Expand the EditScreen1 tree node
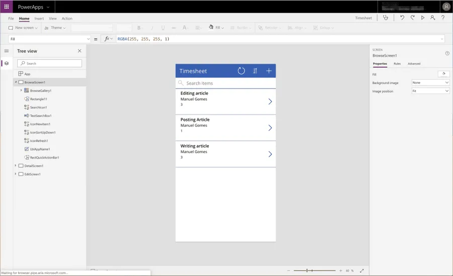 pyautogui.click(x=16, y=174)
